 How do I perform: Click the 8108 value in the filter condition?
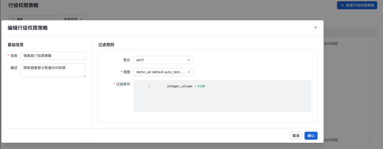click(x=201, y=86)
